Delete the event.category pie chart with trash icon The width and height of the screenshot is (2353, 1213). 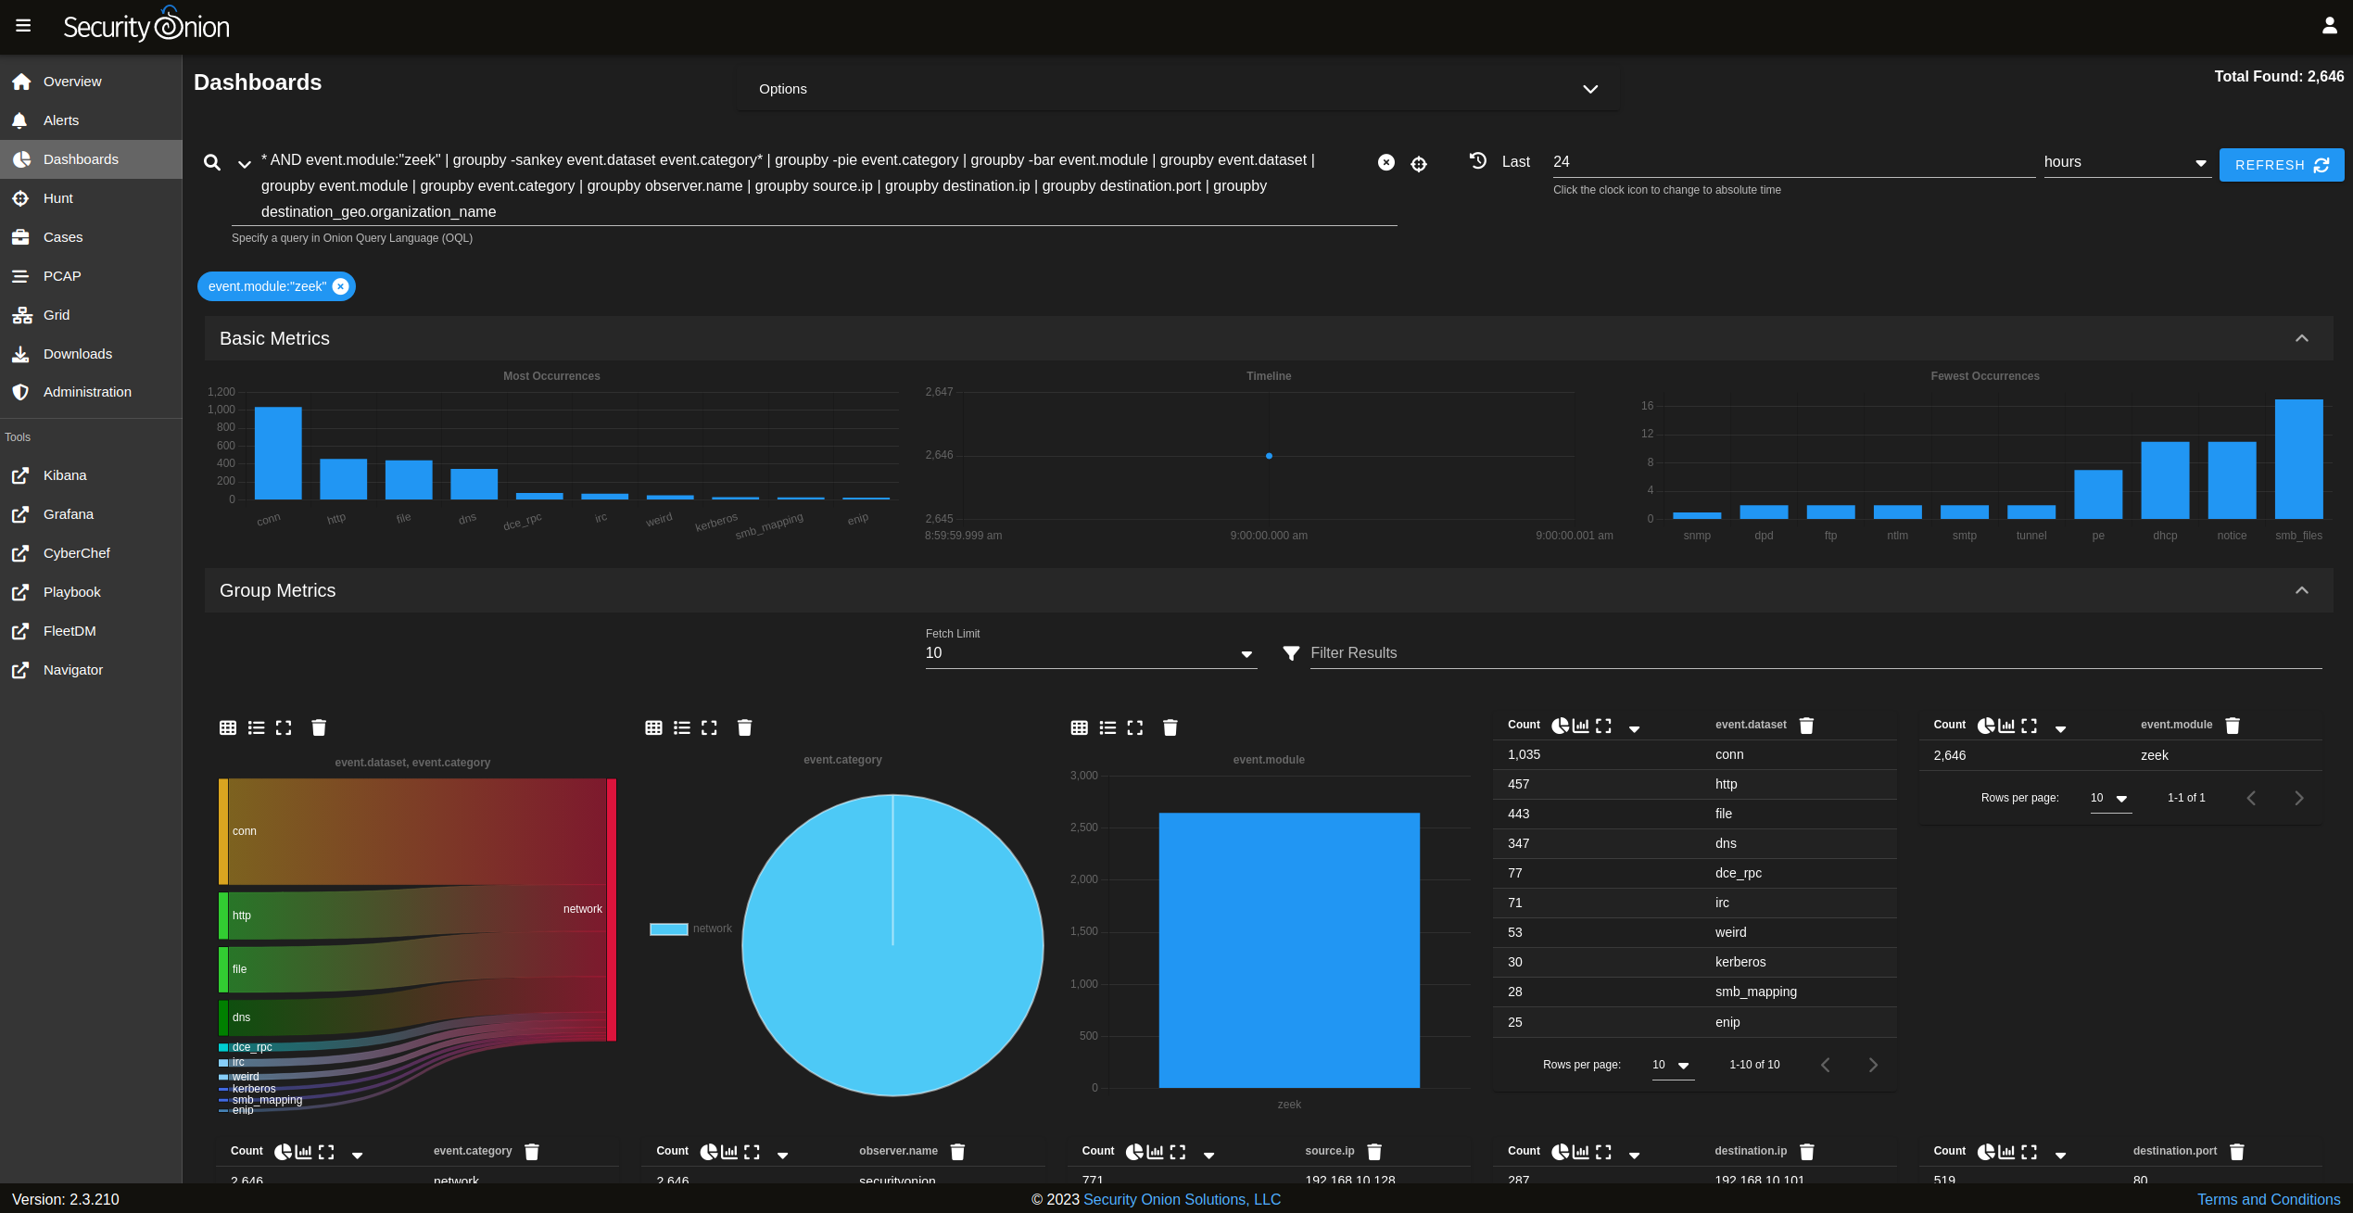click(744, 727)
